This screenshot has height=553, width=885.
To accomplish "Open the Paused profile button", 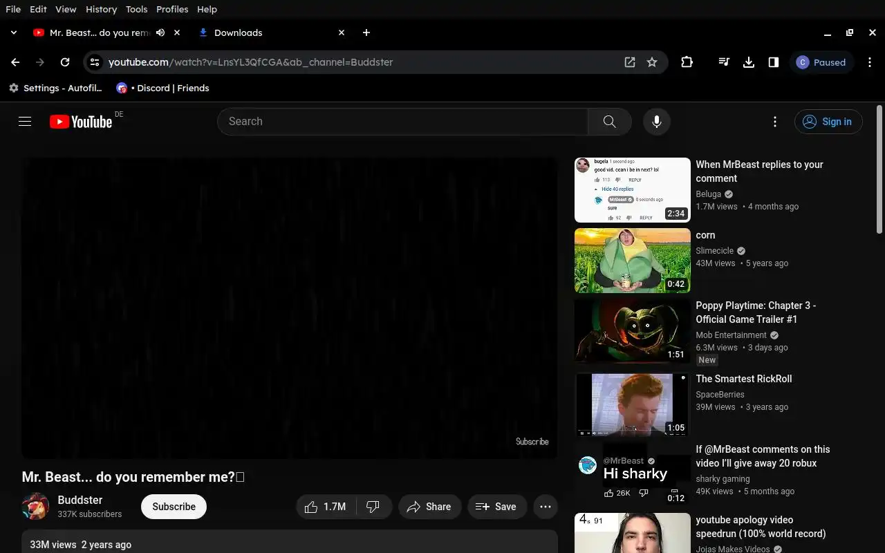I will (x=821, y=62).
